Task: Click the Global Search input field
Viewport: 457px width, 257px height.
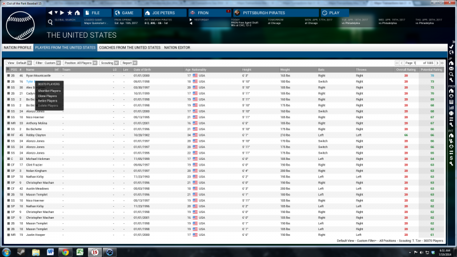Action: (x=68, y=23)
